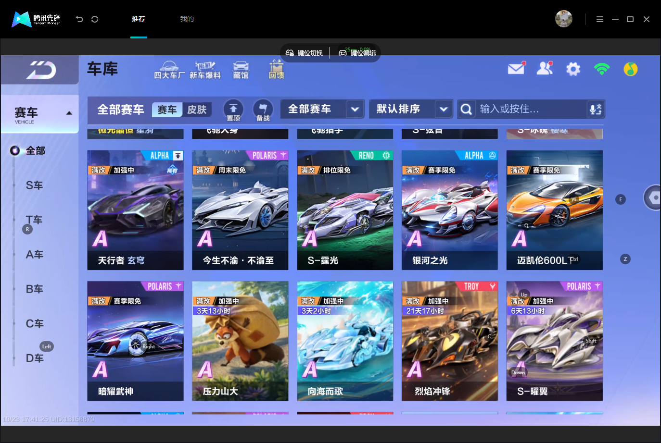Select the A车 category filter
The width and height of the screenshot is (661, 443).
click(34, 255)
